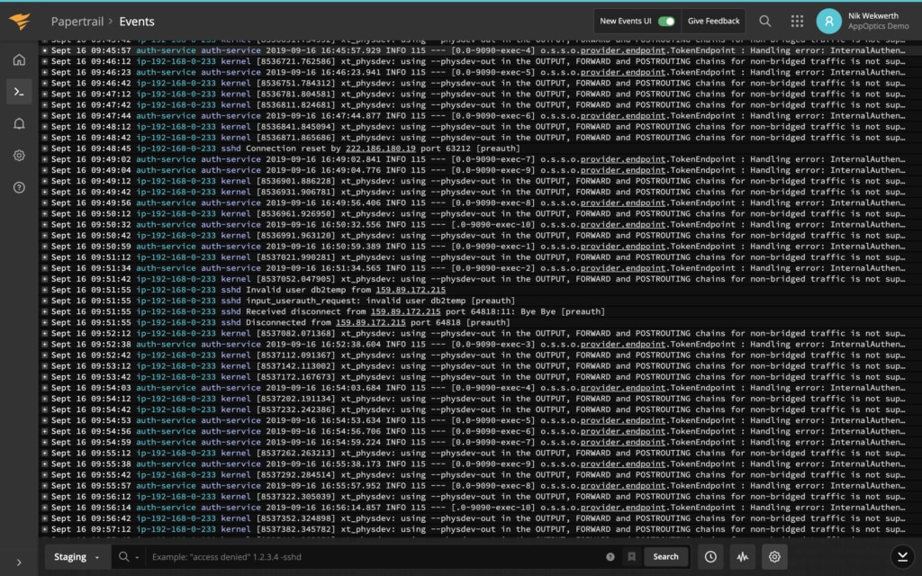This screenshot has width=922, height=576.
Task: Open IP 159.89.172.215 in Disconnected from row
Action: tap(370, 323)
